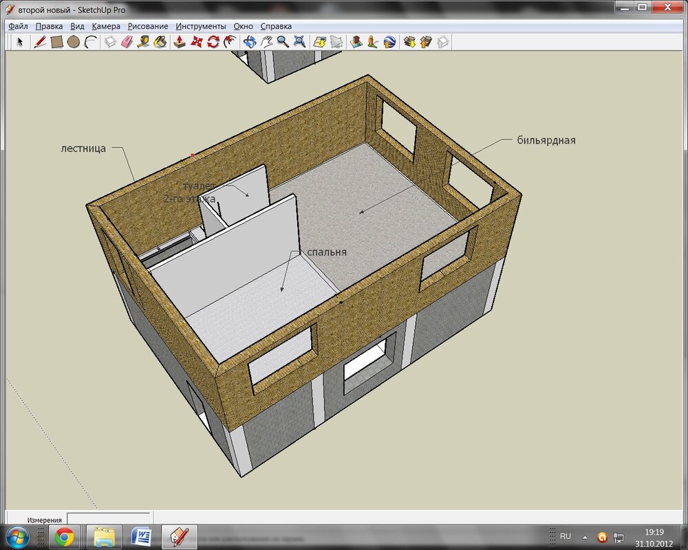Choose the Rotate tool
This screenshot has height=550, width=688.
click(213, 42)
